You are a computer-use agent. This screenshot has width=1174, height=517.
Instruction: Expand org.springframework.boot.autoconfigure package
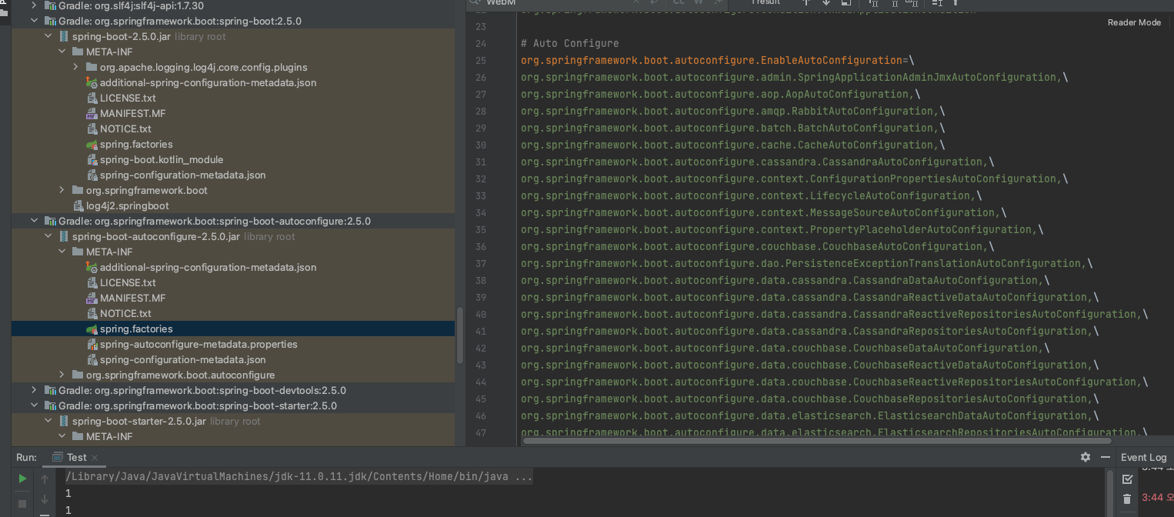[x=62, y=375]
